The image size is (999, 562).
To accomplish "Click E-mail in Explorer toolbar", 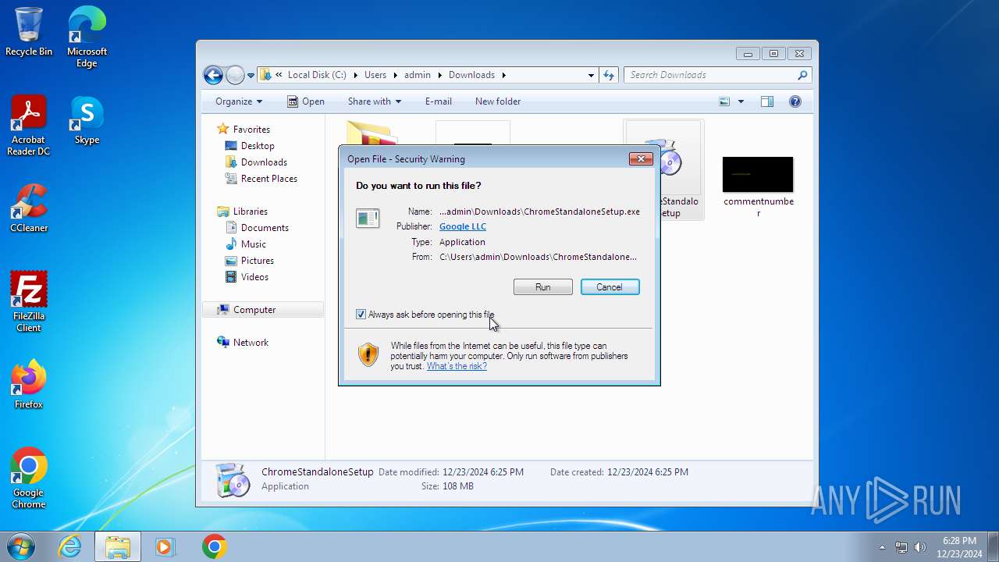I will pos(439,101).
